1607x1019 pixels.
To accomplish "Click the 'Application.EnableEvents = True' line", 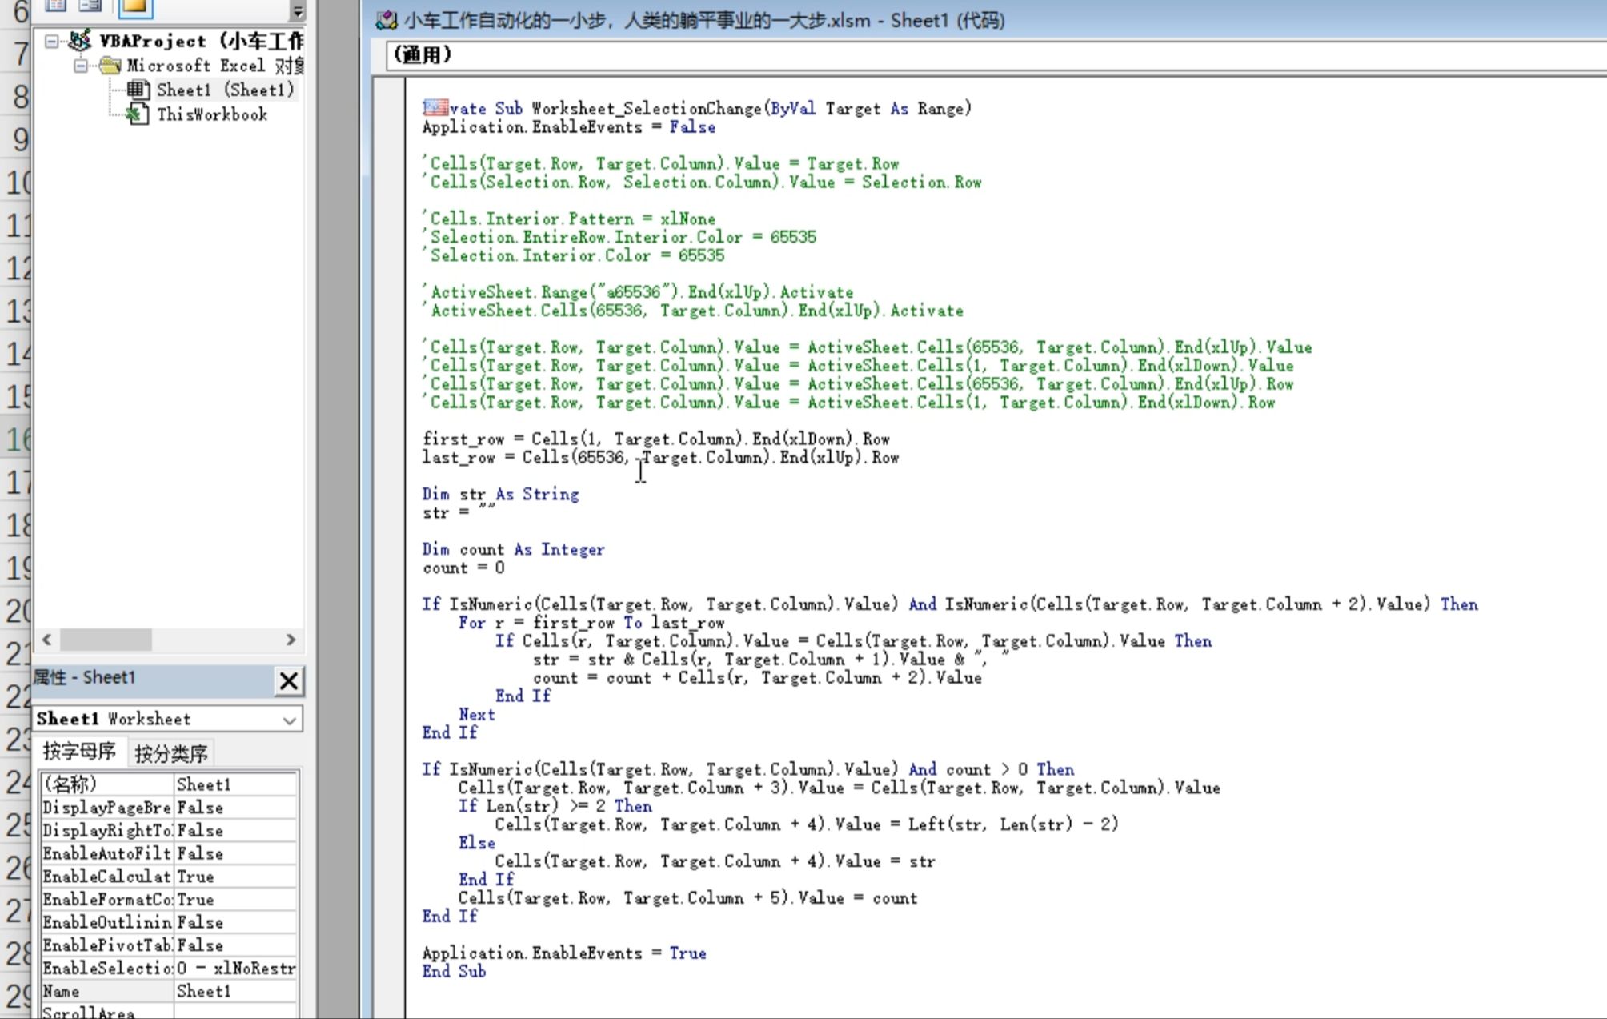I will click(564, 953).
